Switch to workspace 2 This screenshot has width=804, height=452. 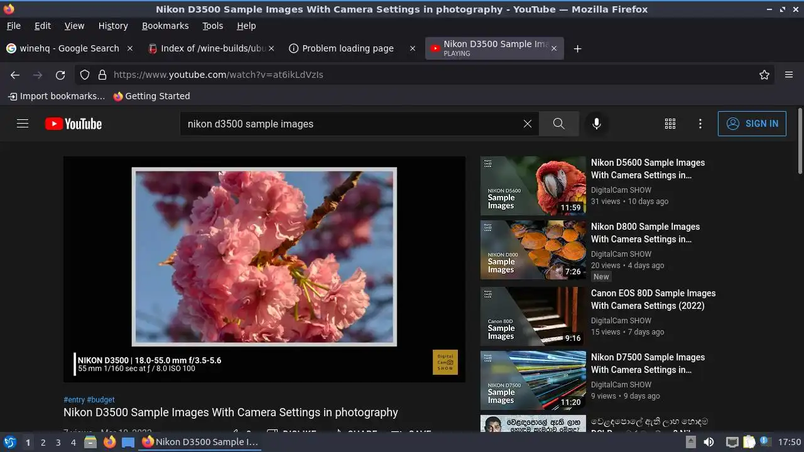click(43, 443)
